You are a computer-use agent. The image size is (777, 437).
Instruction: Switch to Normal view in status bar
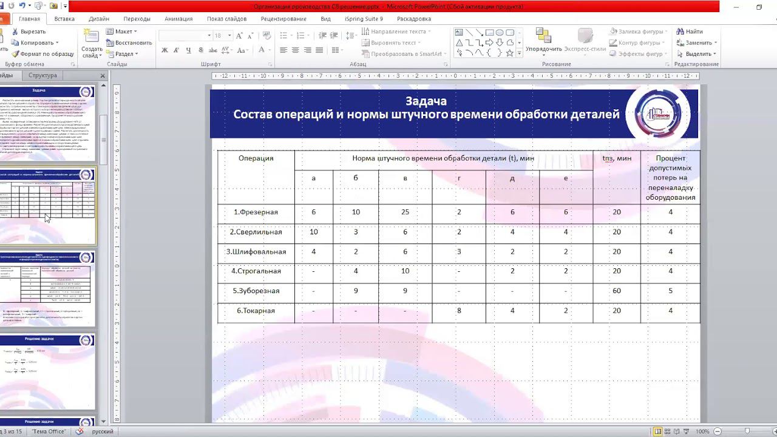tap(657, 432)
